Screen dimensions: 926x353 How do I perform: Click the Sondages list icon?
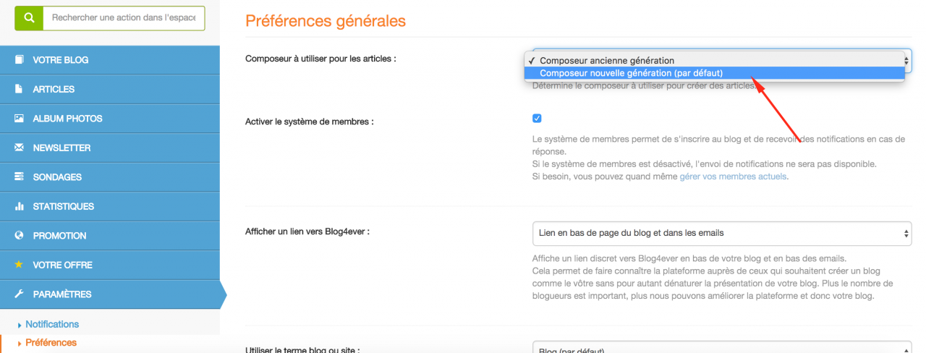click(19, 177)
